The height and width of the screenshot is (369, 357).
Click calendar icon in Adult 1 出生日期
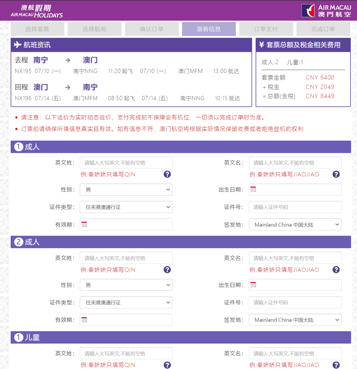tap(253, 189)
